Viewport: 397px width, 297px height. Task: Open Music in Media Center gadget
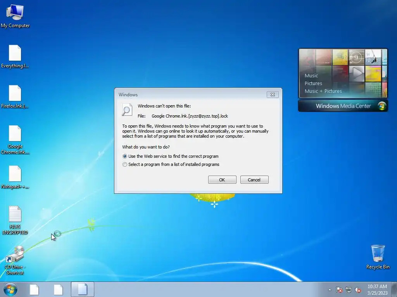point(311,75)
